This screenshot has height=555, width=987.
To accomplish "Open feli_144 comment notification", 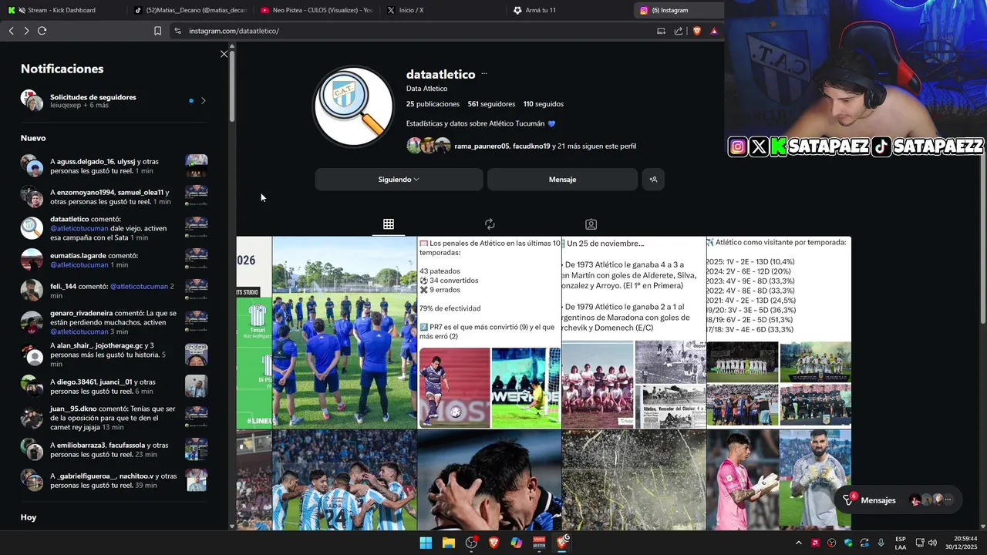I will [x=114, y=291].
